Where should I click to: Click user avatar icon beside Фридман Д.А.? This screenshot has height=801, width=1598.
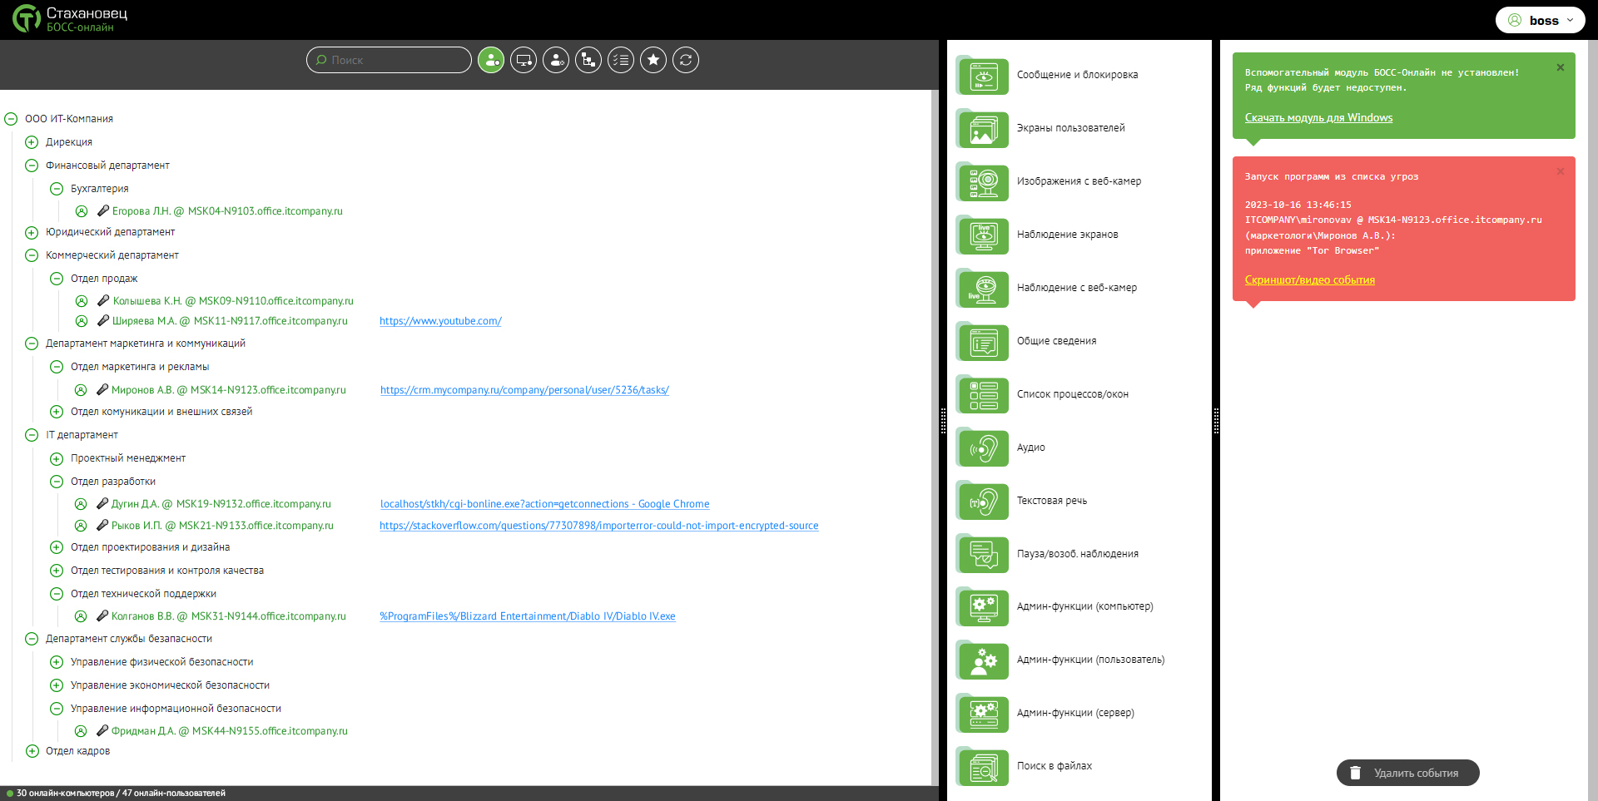point(81,731)
